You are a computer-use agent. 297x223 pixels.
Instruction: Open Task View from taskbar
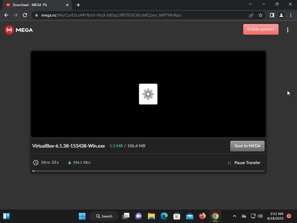coord(126,216)
